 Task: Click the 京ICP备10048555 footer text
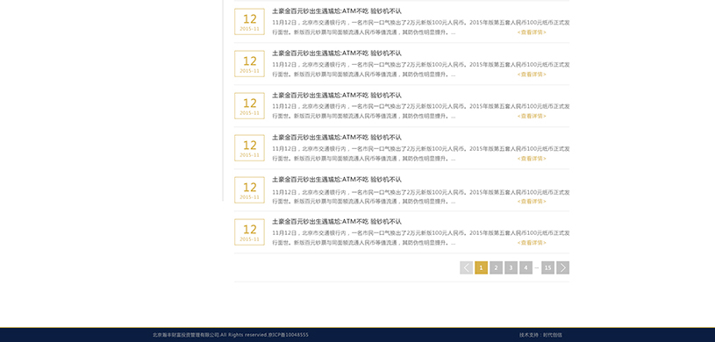coord(288,335)
